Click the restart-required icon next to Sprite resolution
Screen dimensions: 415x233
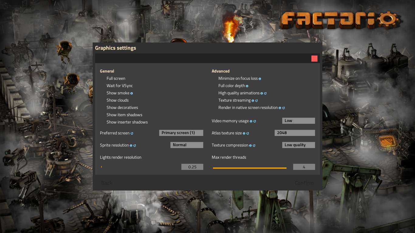135,145
